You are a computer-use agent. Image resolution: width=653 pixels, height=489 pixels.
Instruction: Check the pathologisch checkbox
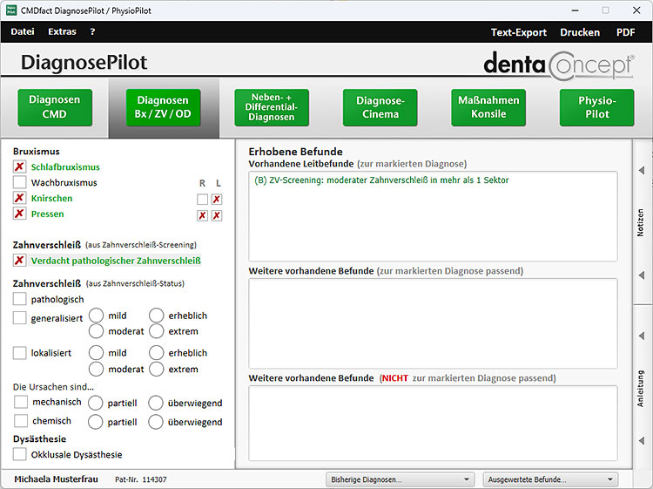coord(19,299)
